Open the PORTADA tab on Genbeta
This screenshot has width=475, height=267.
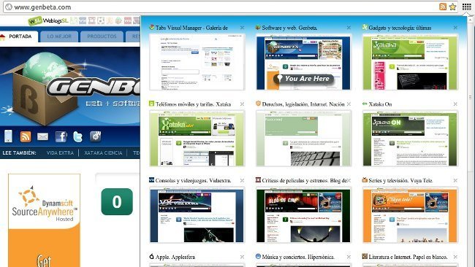click(x=19, y=36)
